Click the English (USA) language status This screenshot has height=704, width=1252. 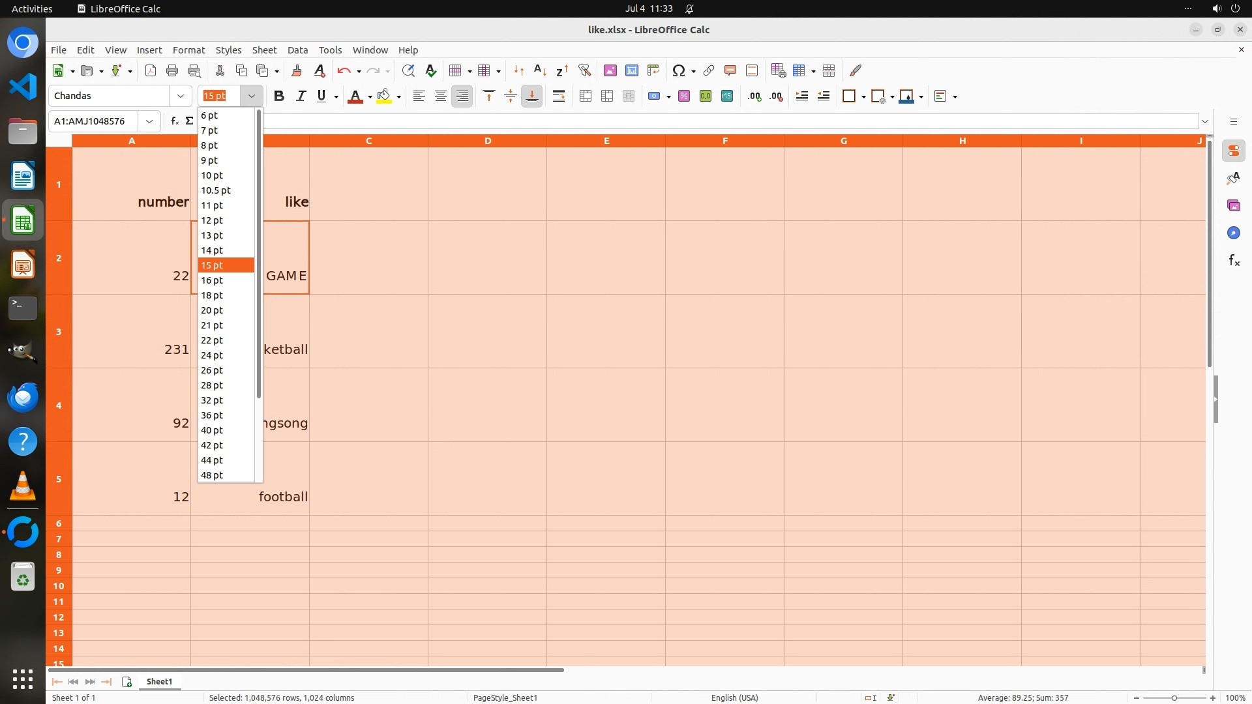734,697
